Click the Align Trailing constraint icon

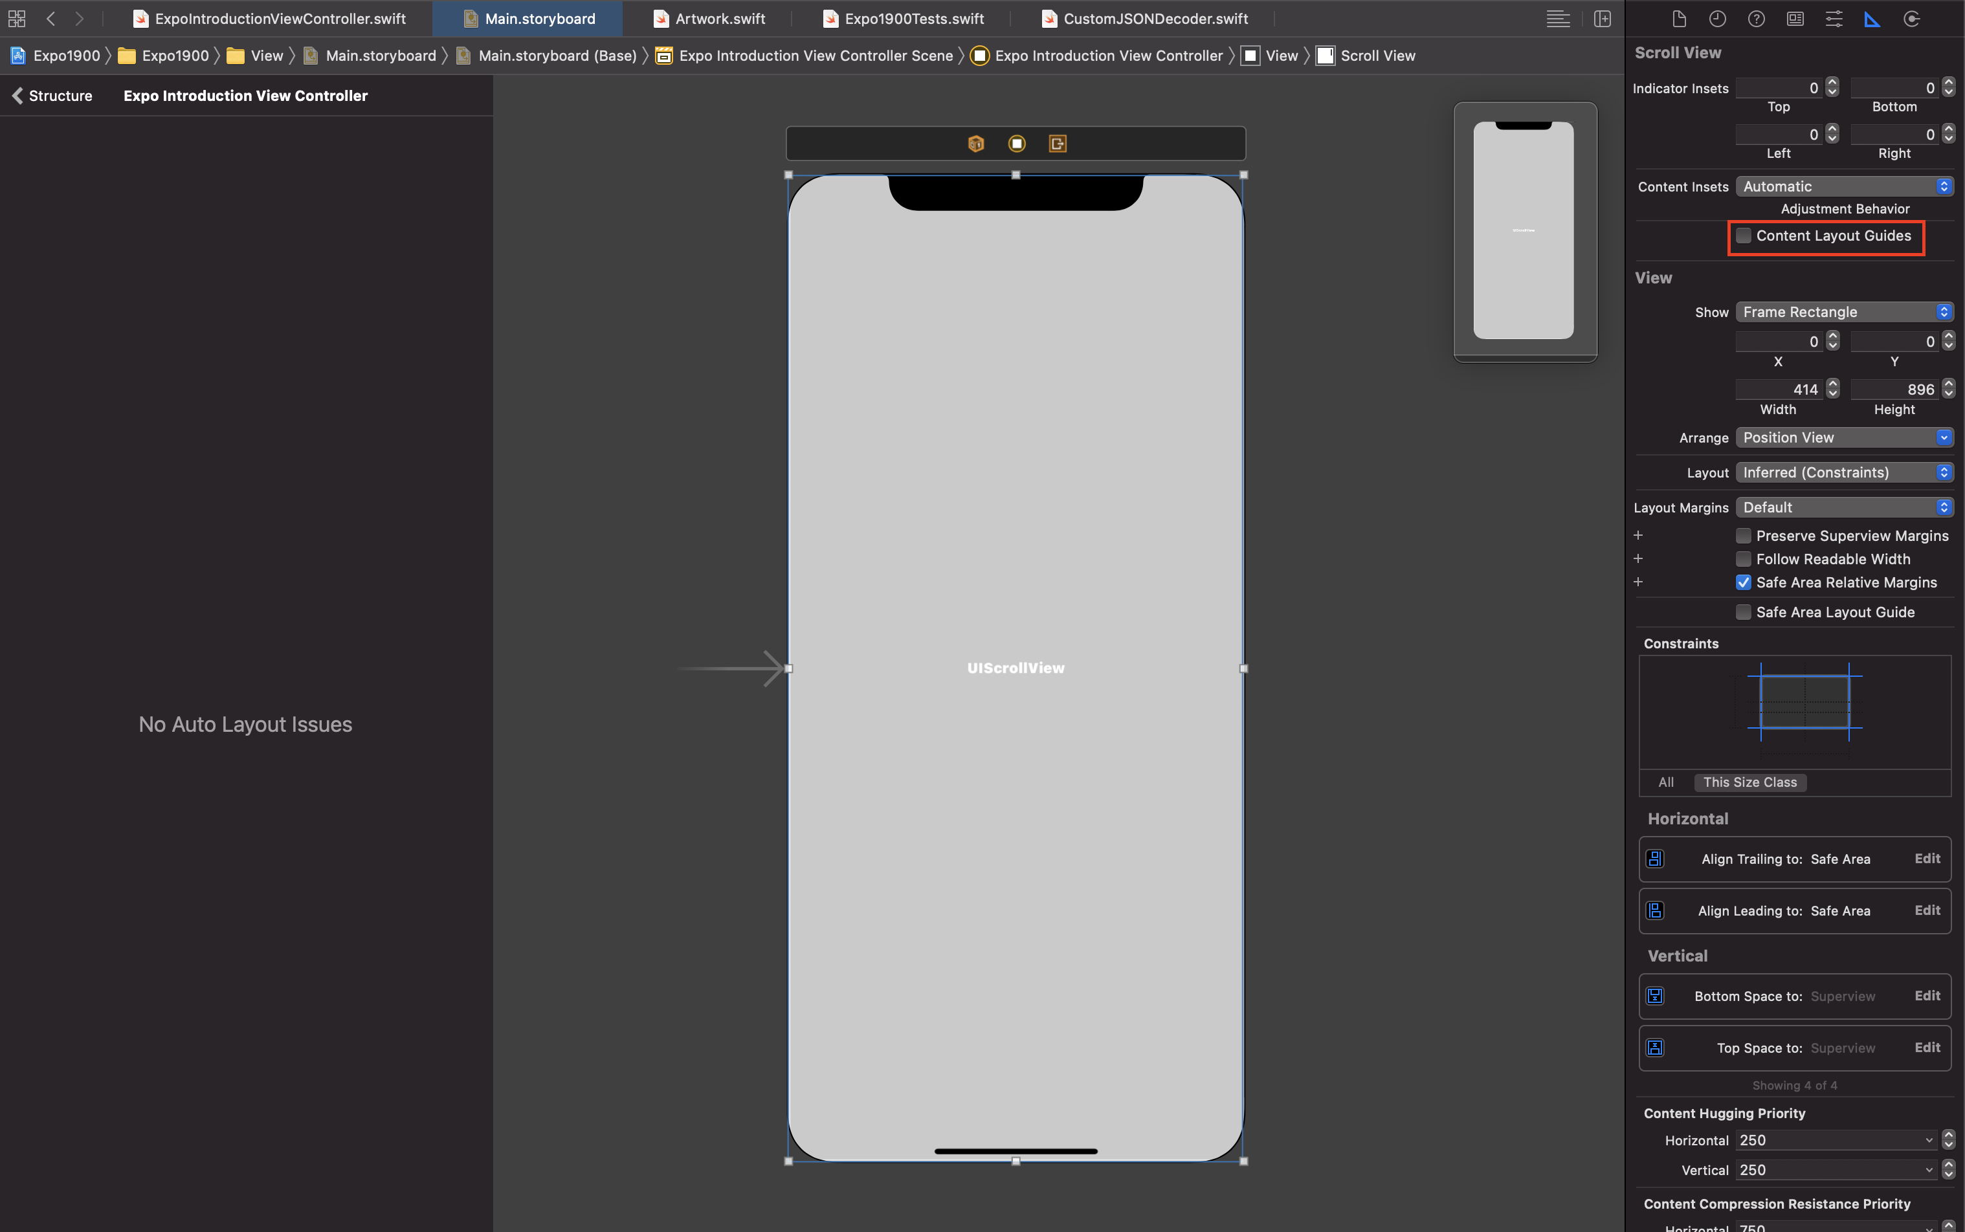pyautogui.click(x=1654, y=859)
